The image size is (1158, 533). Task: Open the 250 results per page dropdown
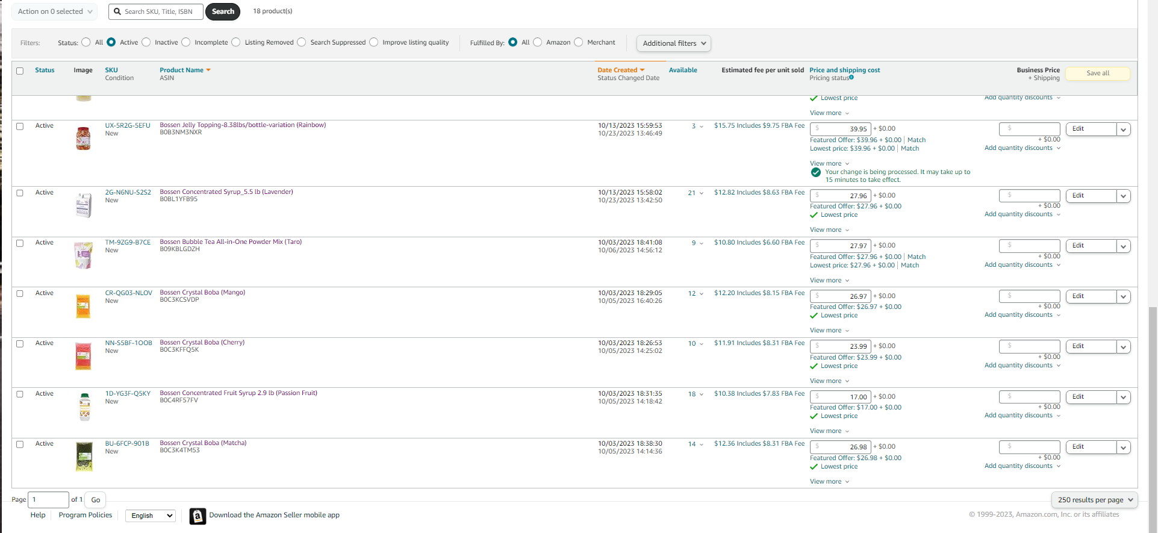(1095, 500)
